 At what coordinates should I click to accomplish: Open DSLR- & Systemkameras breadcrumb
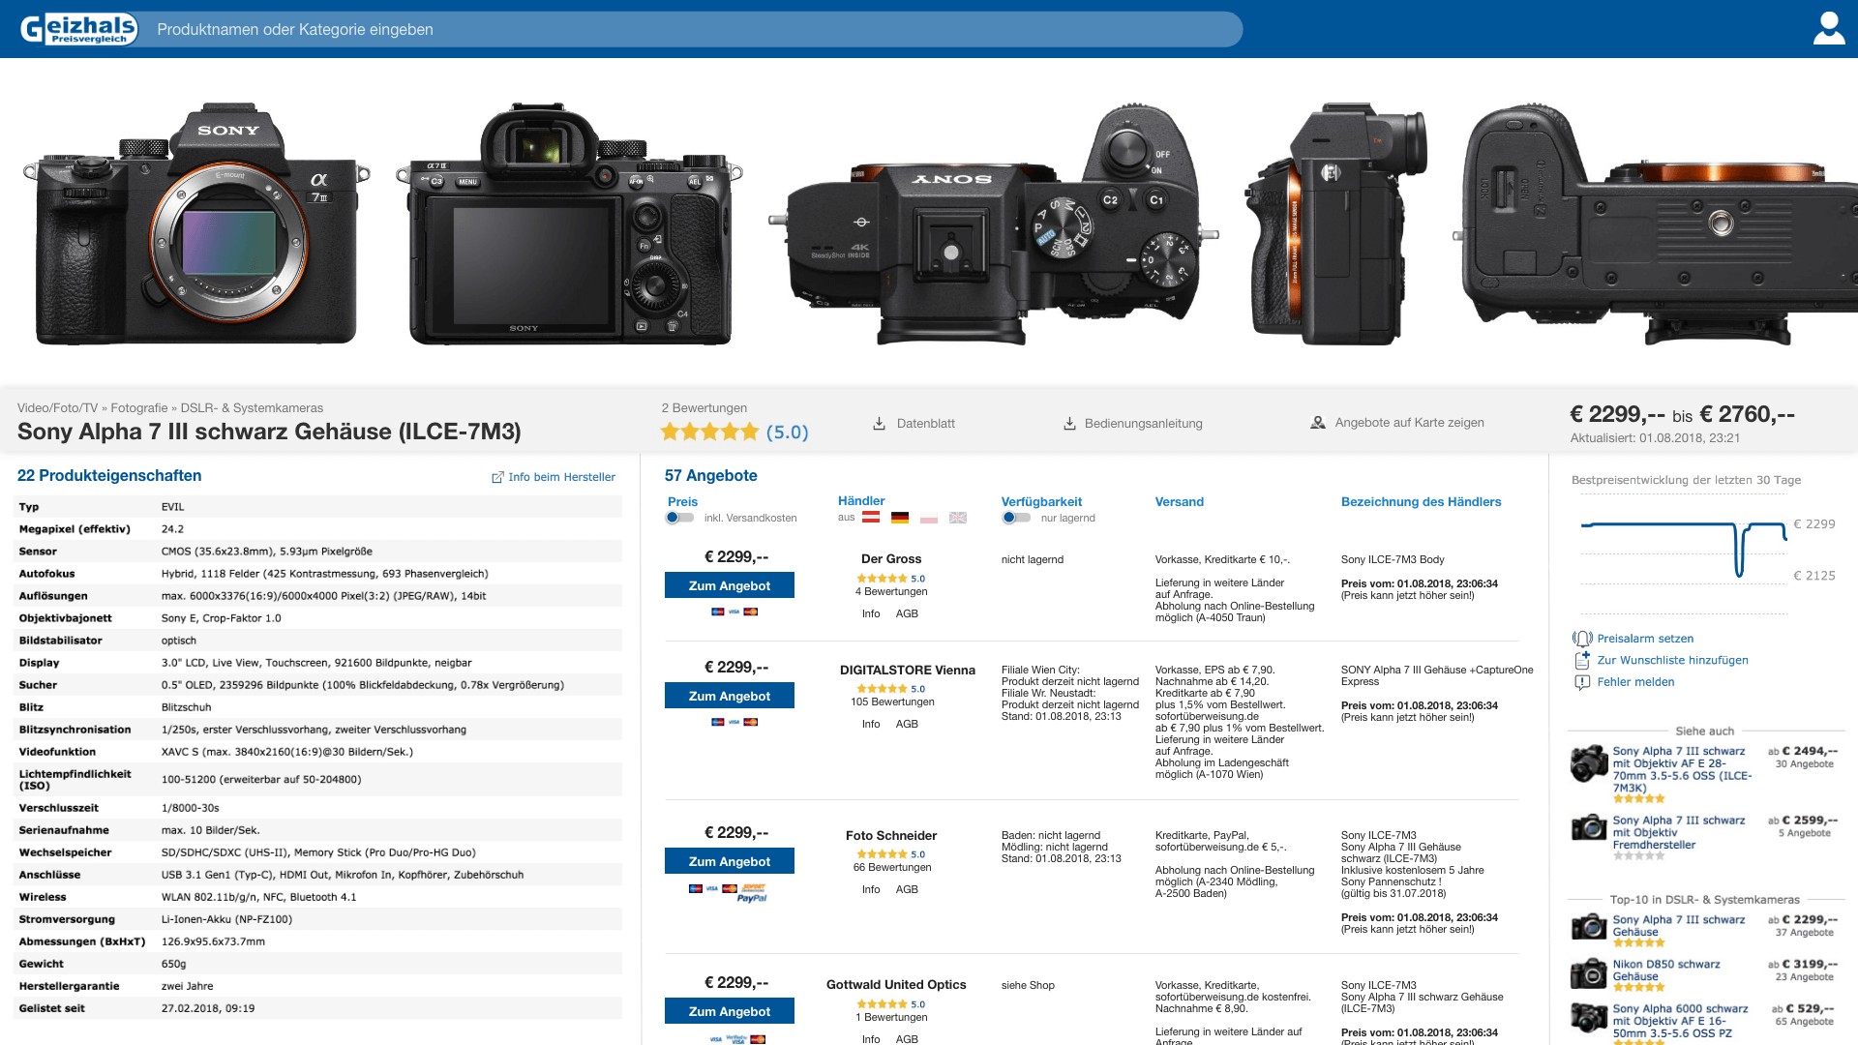point(252,408)
